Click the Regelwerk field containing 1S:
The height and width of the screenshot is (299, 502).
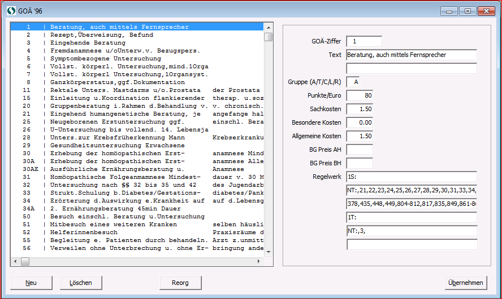[x=411, y=177]
